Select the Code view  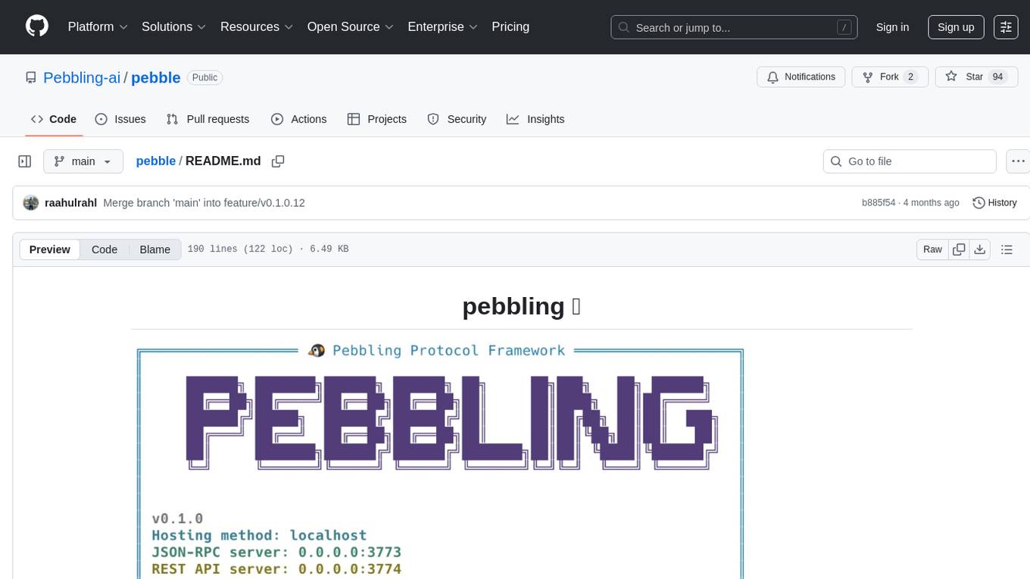point(105,249)
